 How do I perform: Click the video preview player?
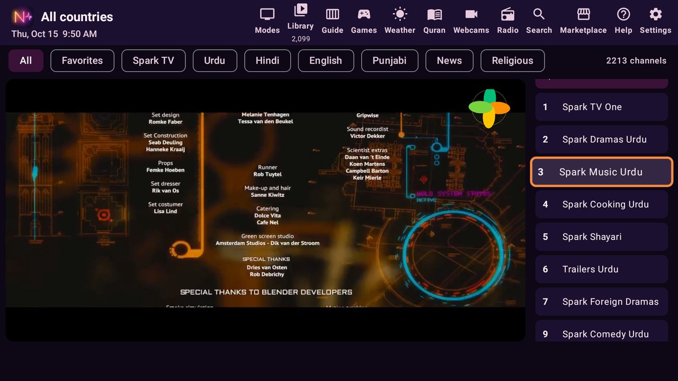point(265,210)
